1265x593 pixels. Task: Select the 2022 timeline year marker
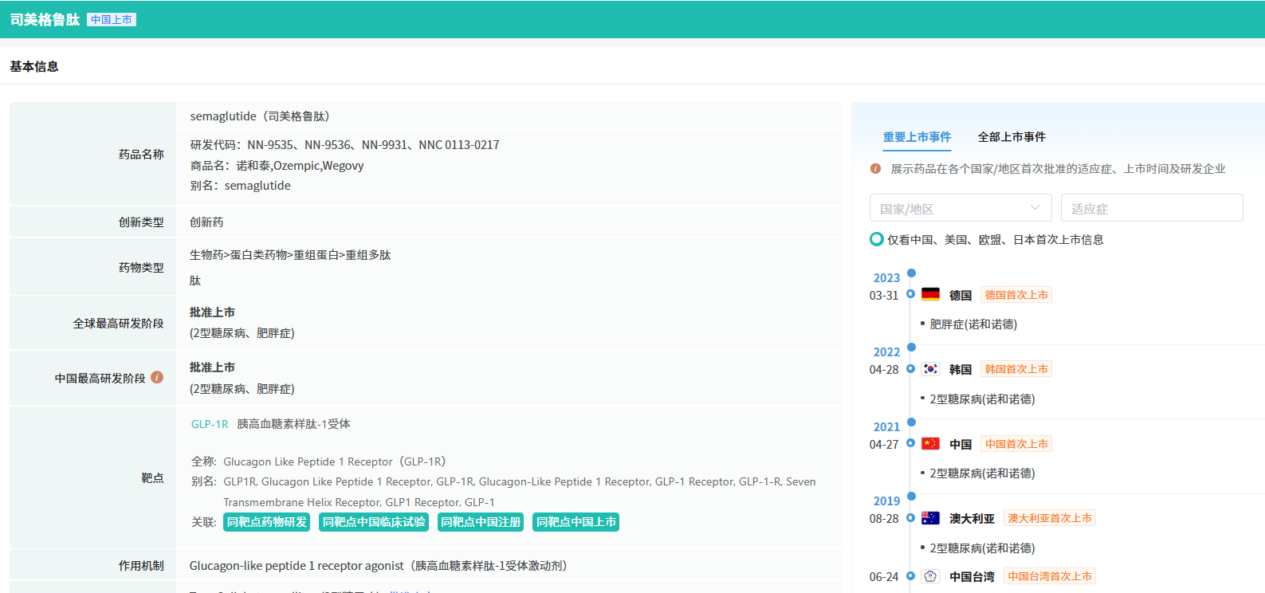912,348
